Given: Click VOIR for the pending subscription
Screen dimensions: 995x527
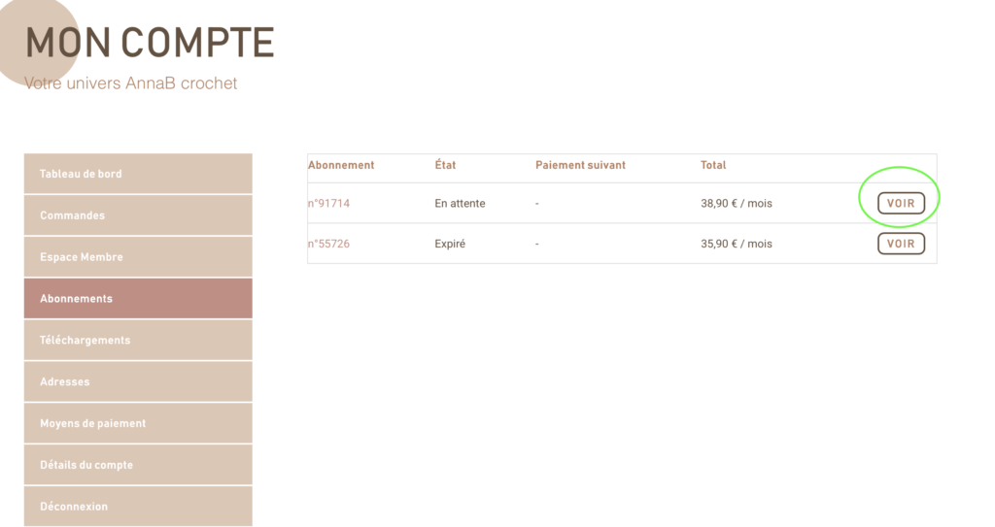Looking at the screenshot, I should [901, 203].
